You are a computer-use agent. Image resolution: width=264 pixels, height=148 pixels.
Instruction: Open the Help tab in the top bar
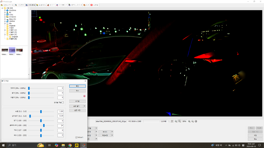click(x=94, y=5)
